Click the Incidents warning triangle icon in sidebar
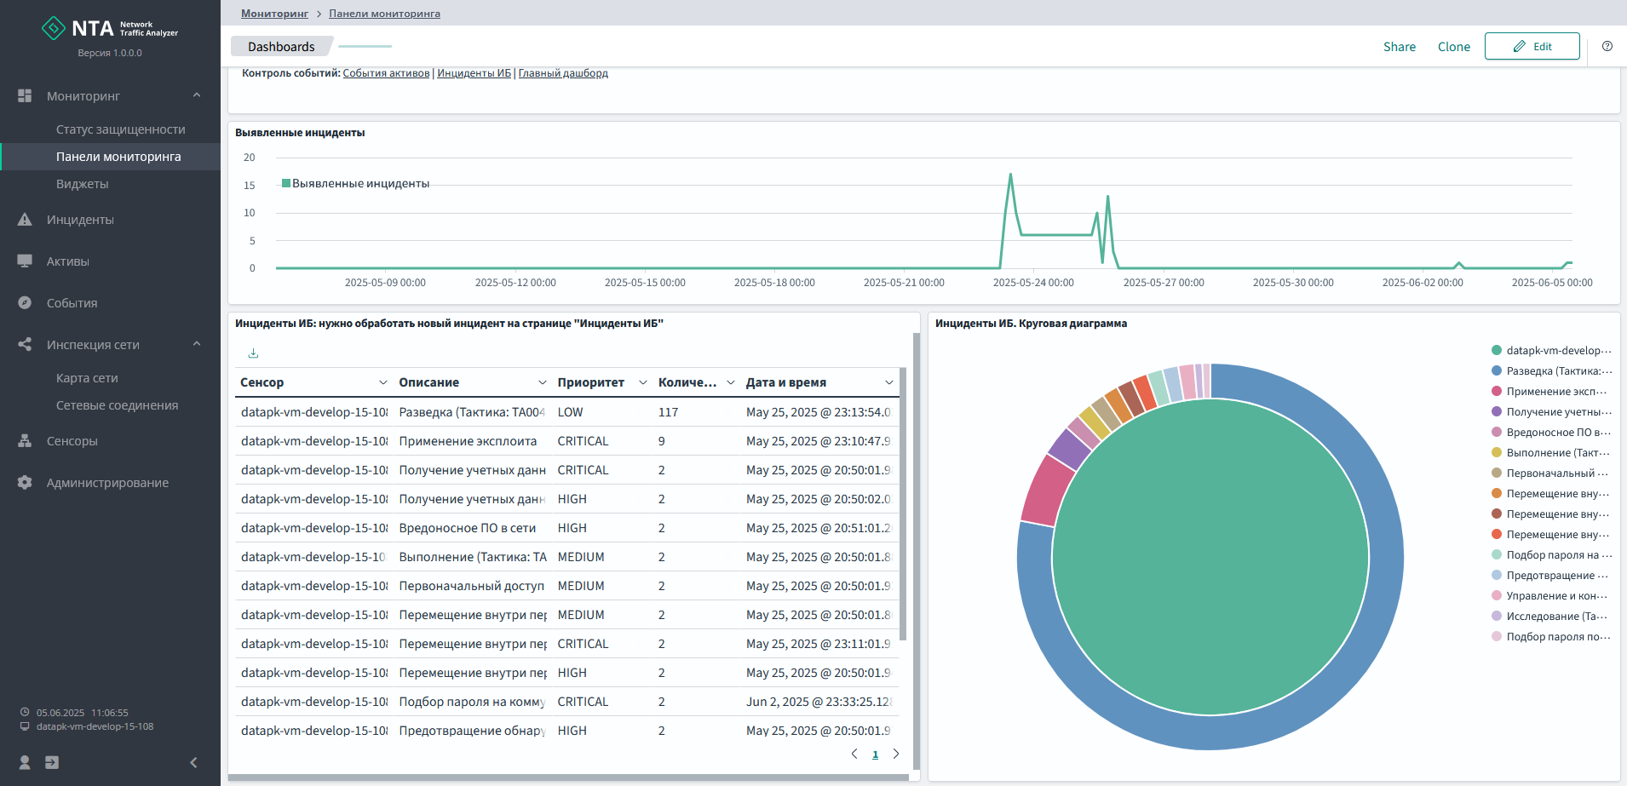1627x786 pixels. pos(25,220)
